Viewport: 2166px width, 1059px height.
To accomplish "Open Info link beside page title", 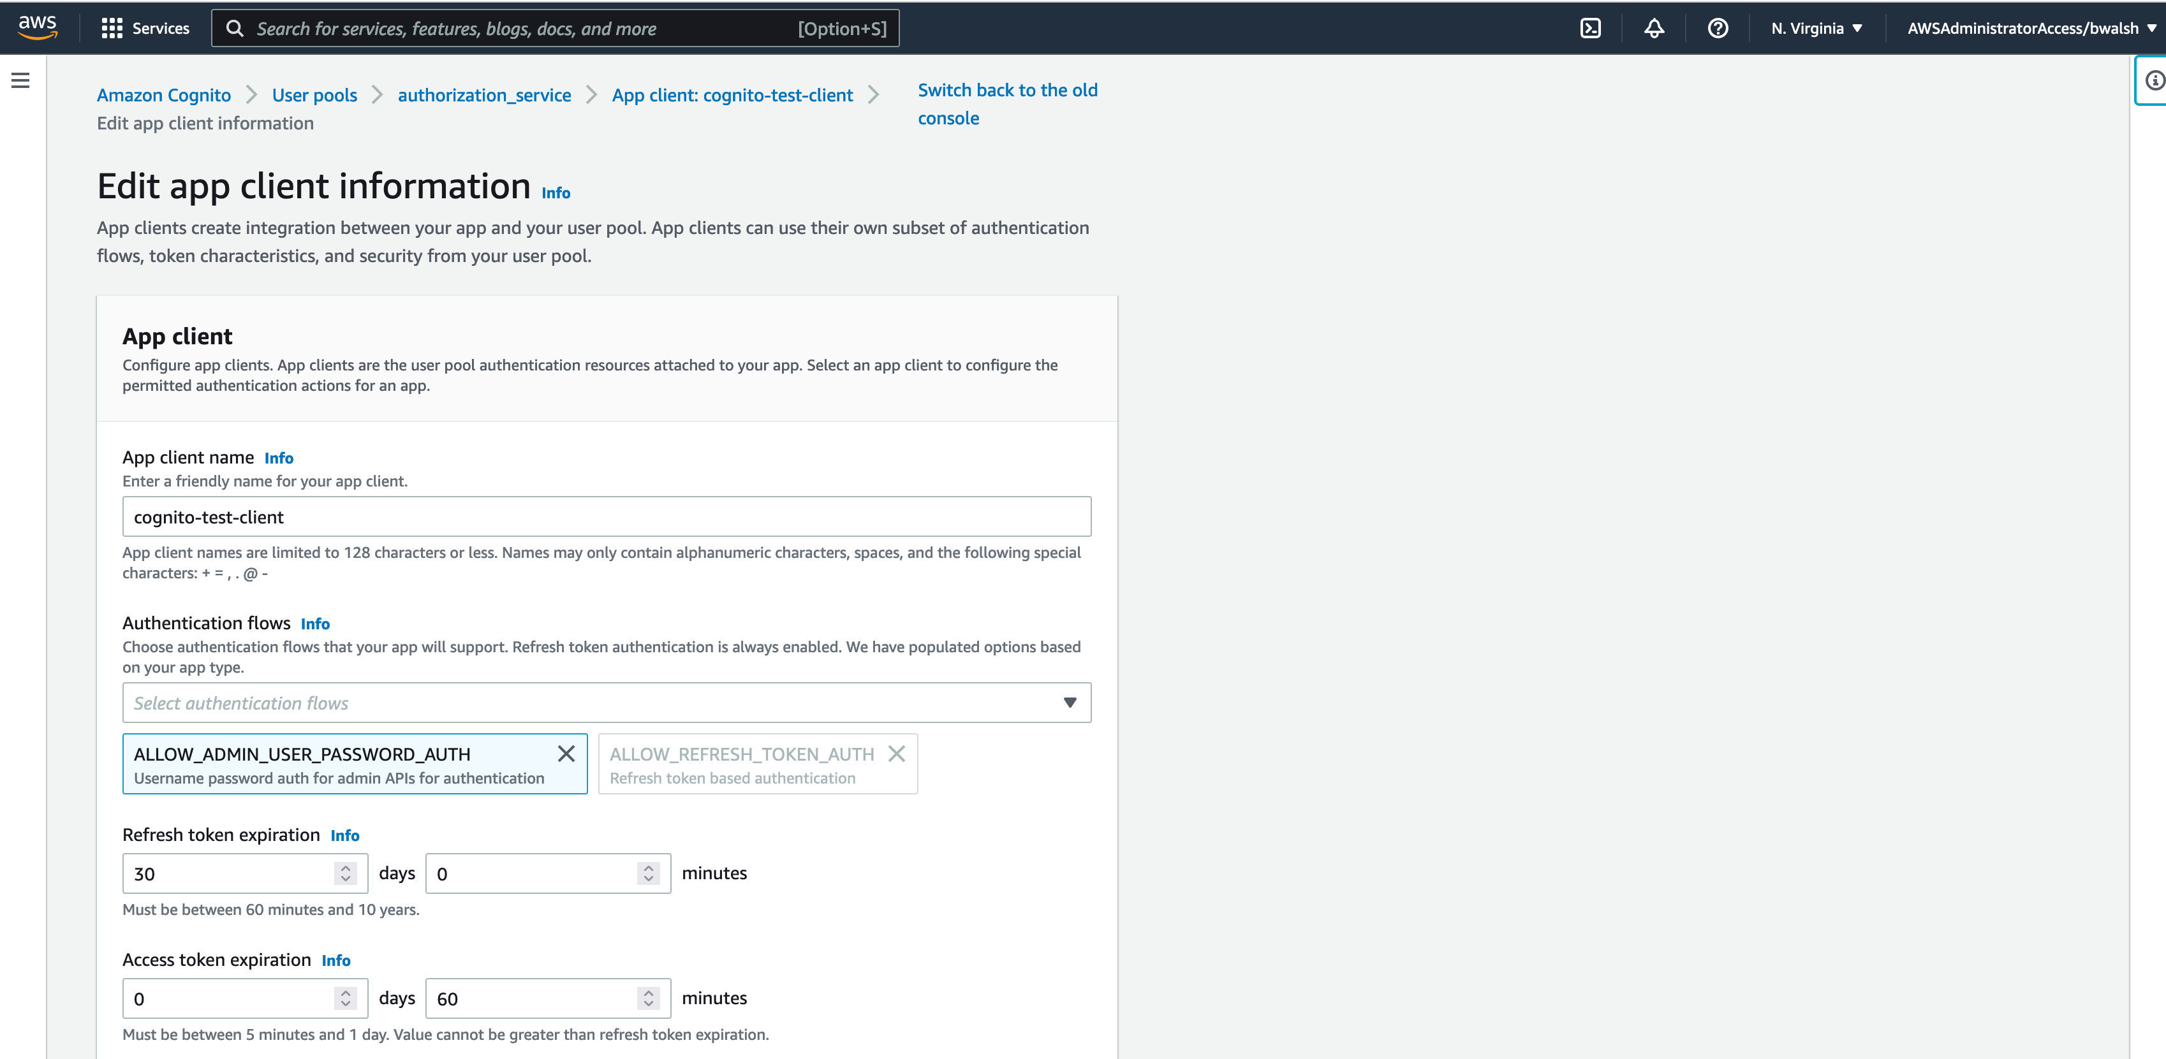I will coord(556,193).
